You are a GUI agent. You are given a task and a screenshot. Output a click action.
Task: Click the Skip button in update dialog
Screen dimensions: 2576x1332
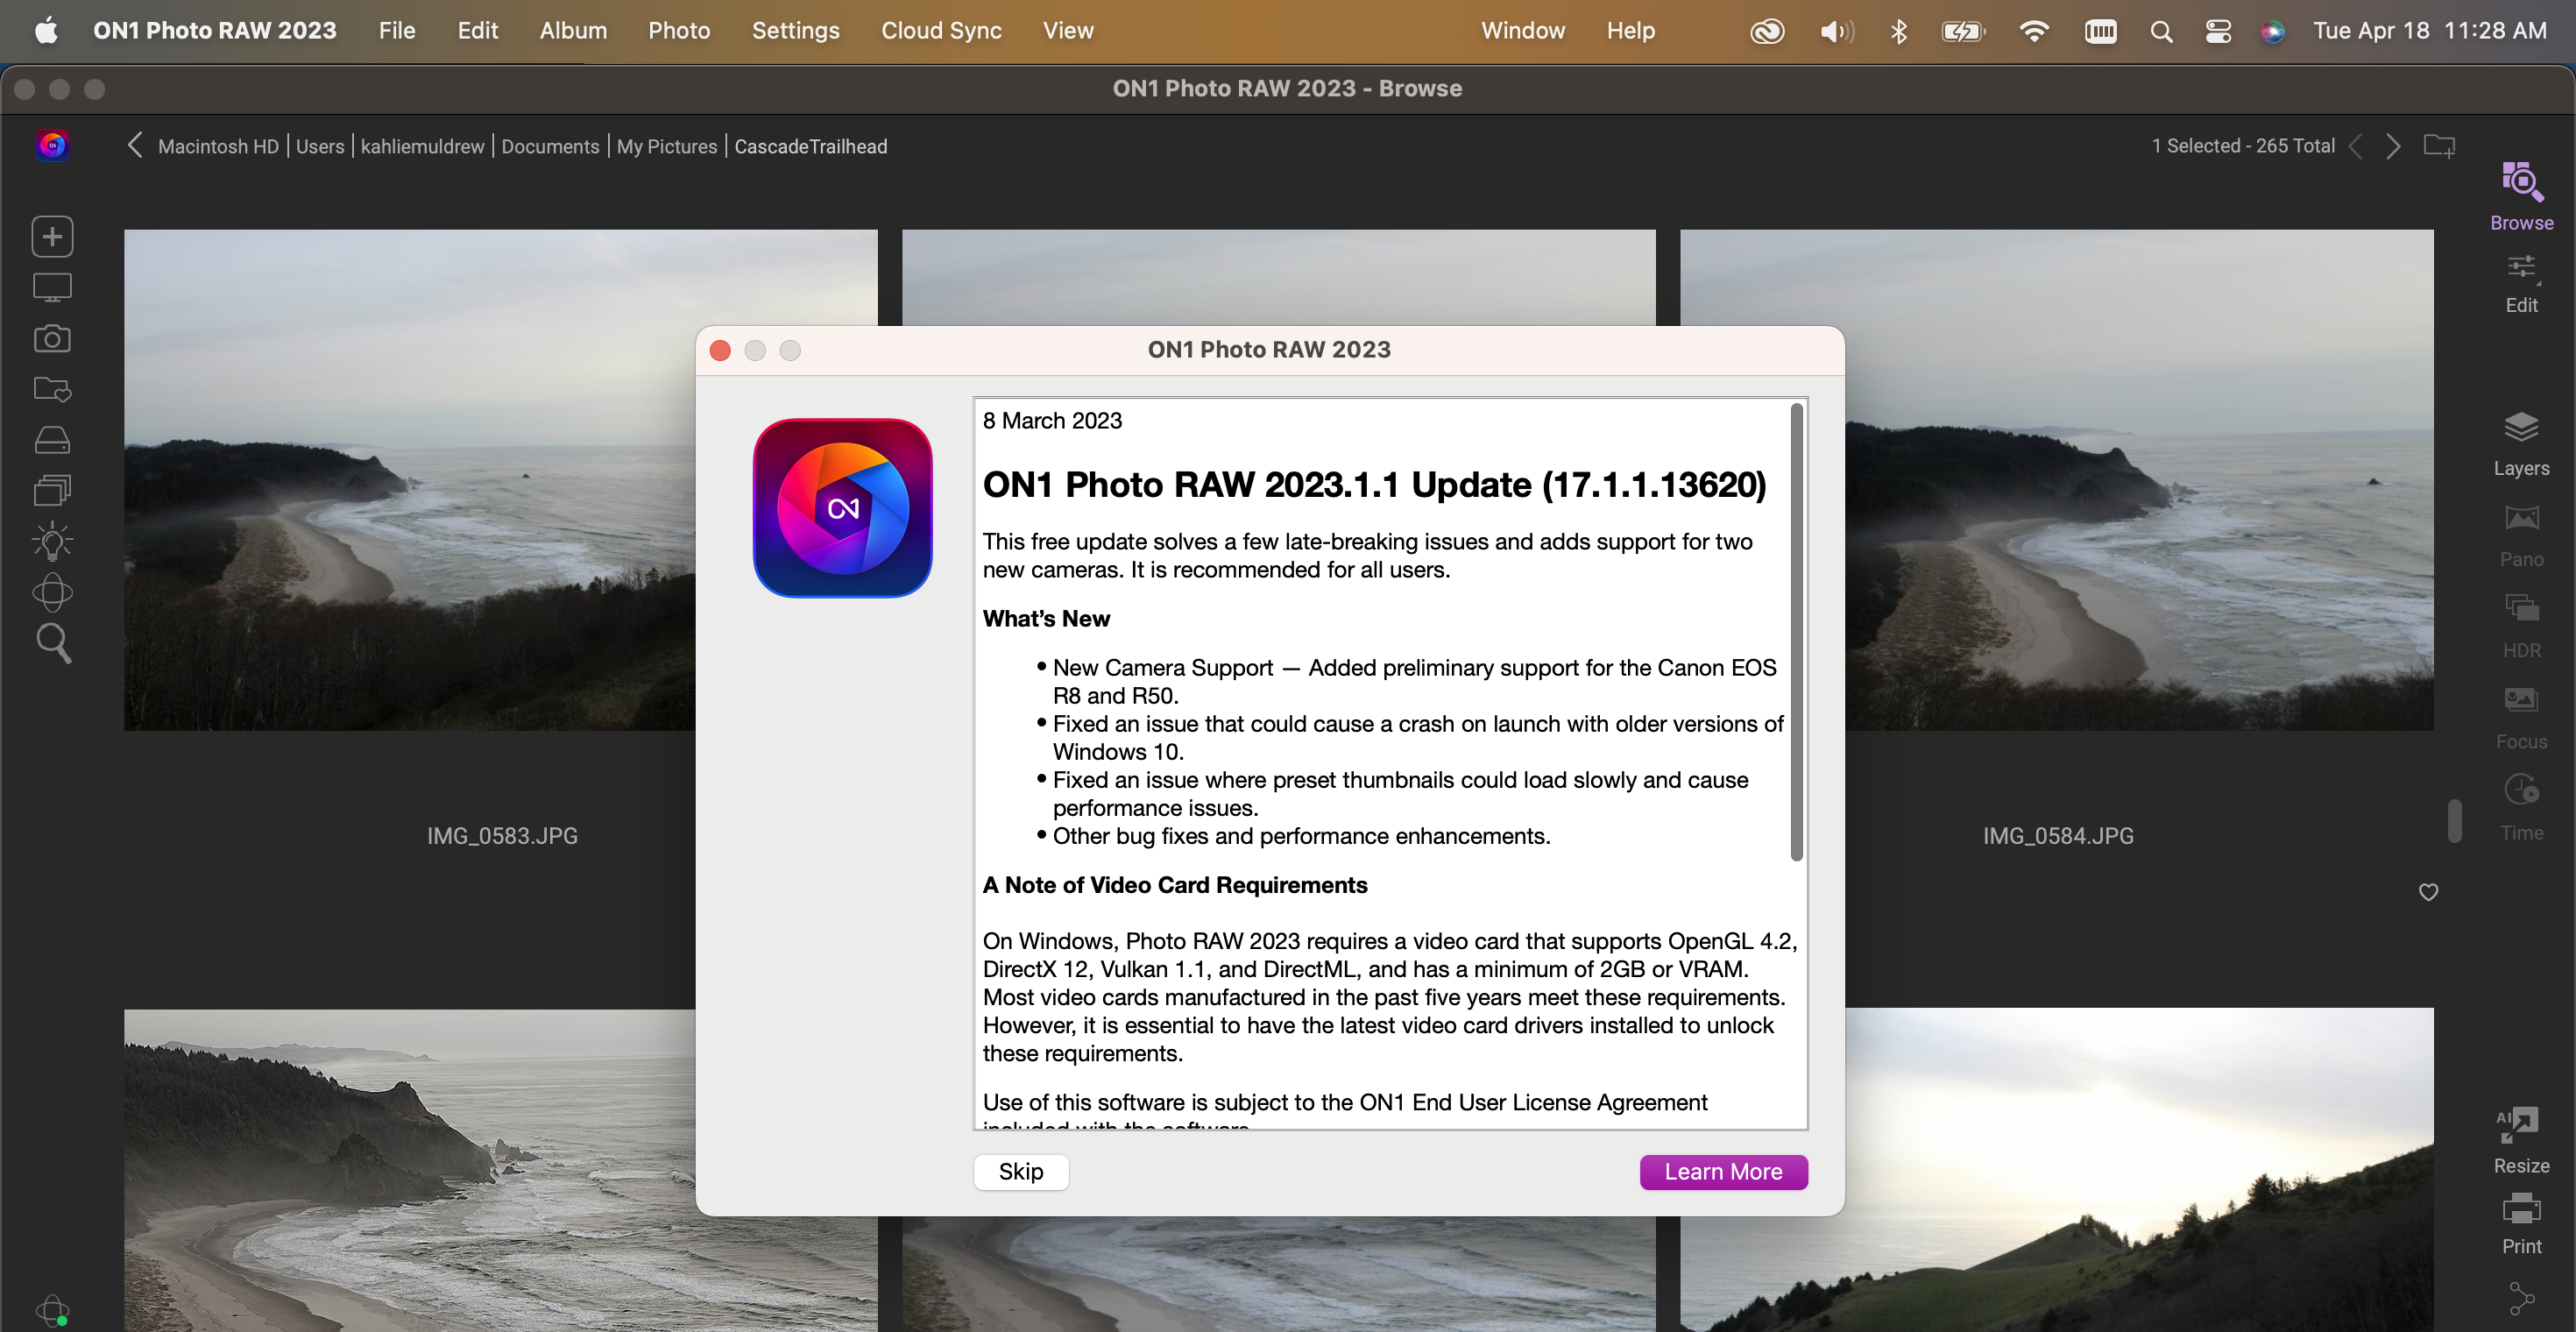tap(1021, 1171)
